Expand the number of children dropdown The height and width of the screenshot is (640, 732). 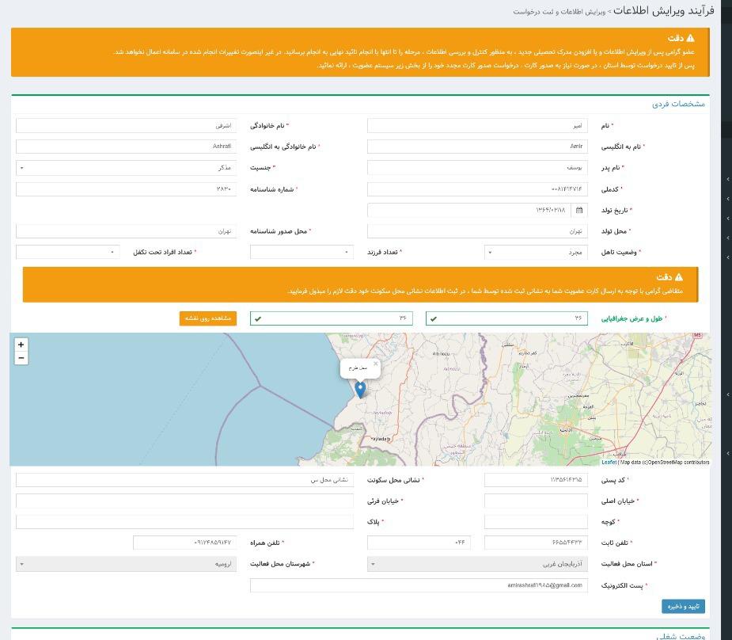[x=302, y=252]
